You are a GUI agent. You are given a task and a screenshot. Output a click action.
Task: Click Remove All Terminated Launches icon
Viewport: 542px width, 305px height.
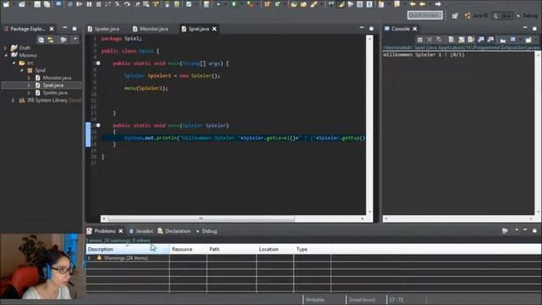(x=439, y=40)
